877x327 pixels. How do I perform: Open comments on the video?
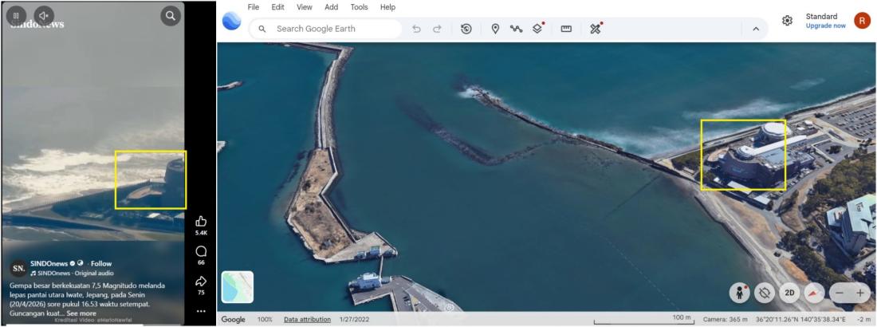(201, 252)
